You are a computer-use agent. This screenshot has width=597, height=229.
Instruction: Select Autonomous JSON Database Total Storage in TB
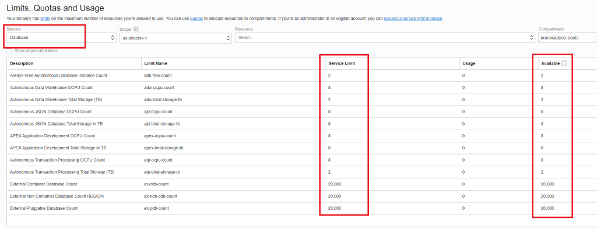57,124
